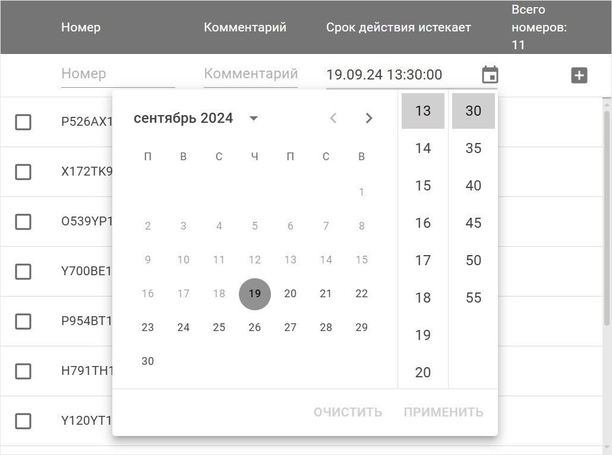Click the Срок действия истекает column header
The image size is (612, 455).
point(398,27)
